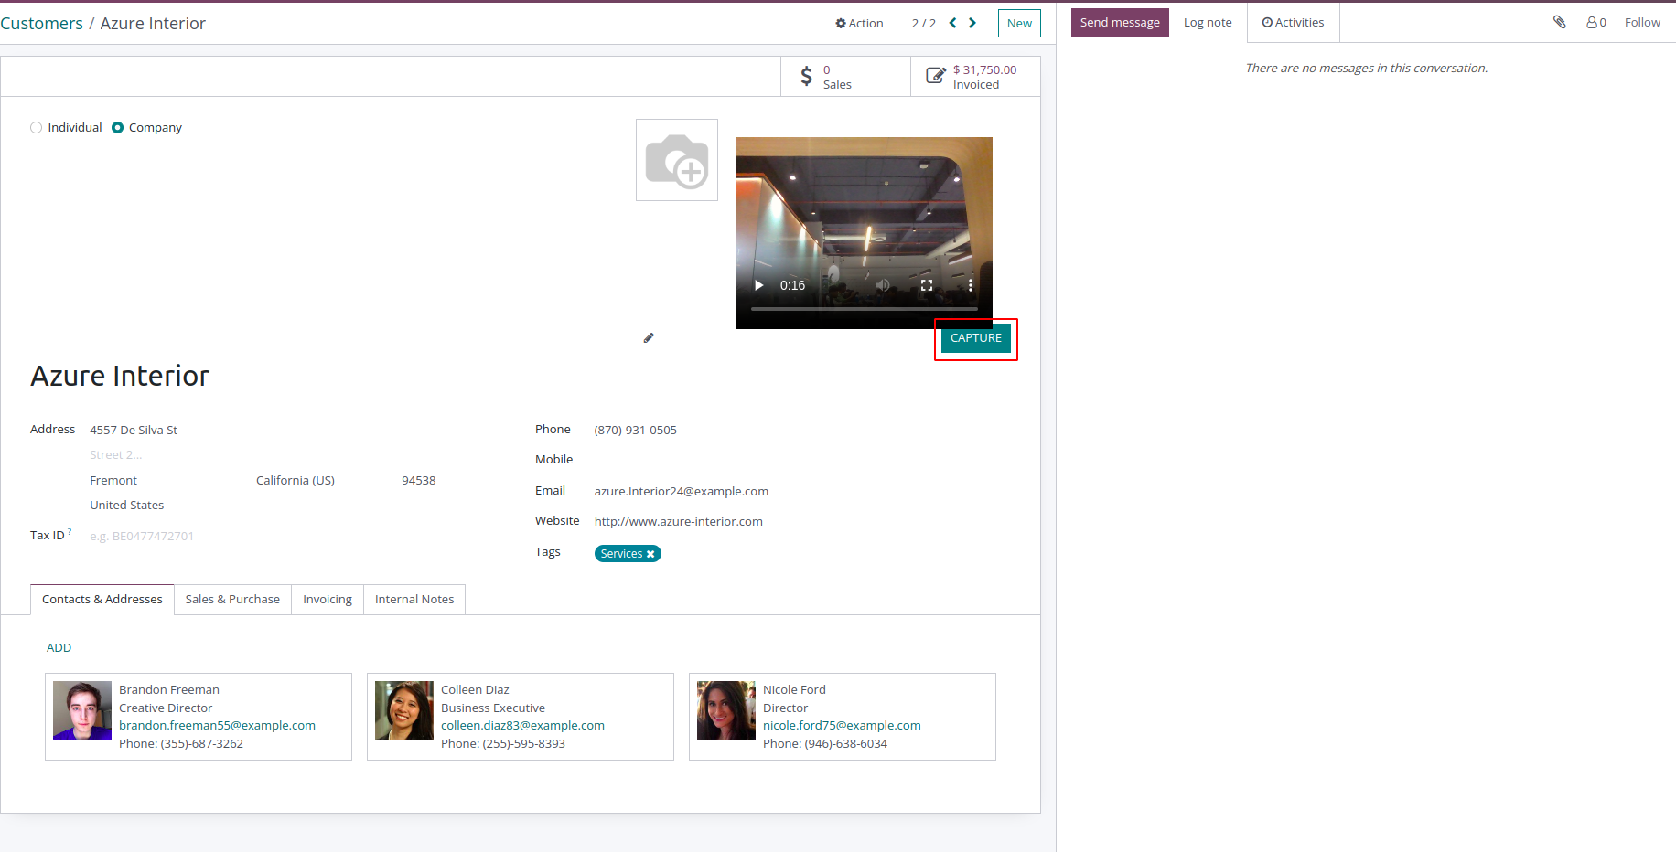1676x852 pixels.
Task: Play the video preview
Action: tap(758, 285)
